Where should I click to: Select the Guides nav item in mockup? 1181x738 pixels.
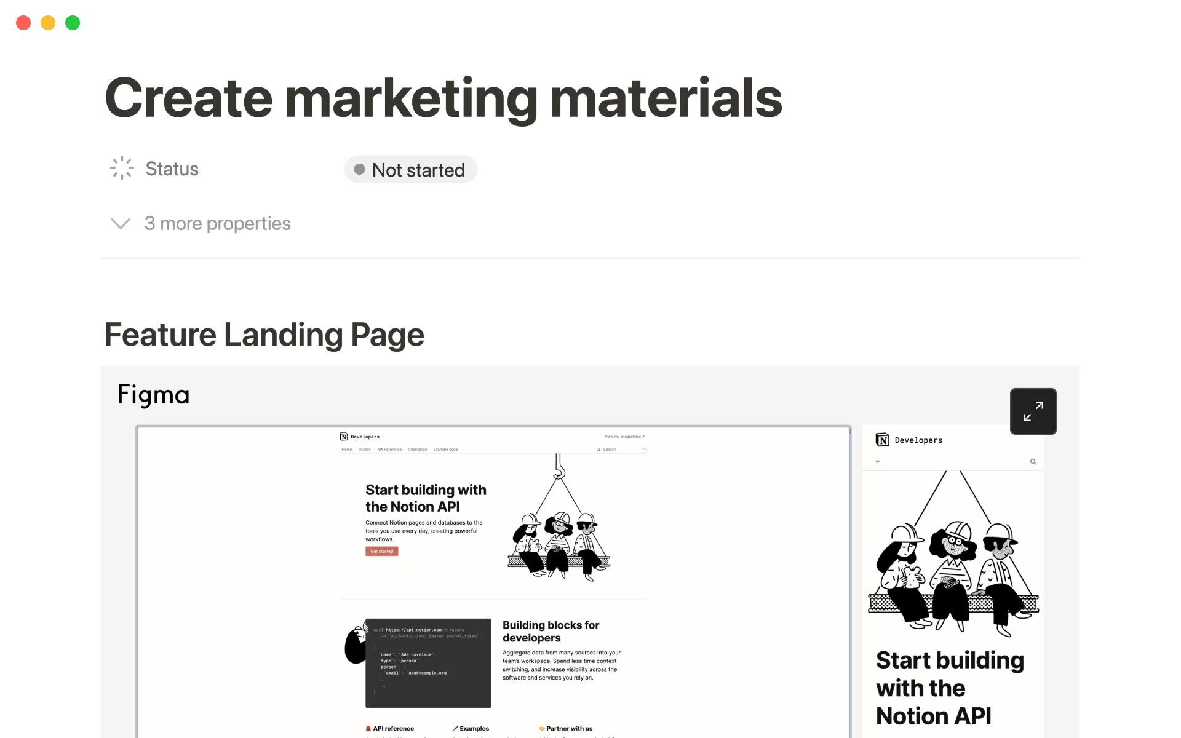pos(364,450)
